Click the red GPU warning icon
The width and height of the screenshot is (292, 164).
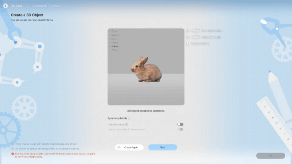(x=13, y=154)
